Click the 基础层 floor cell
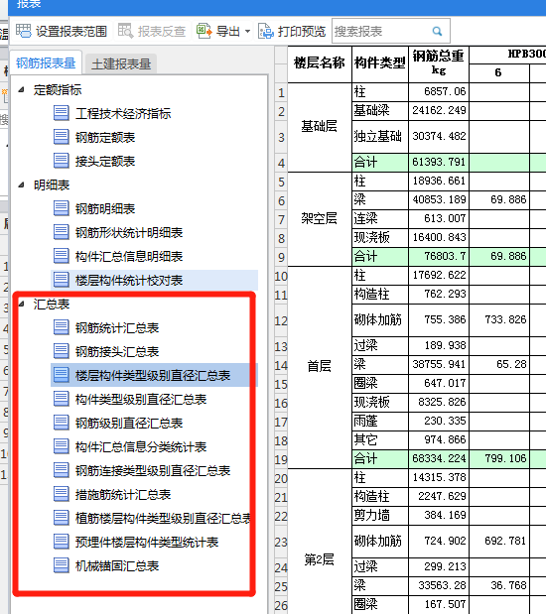This screenshot has height=614, width=546. [320, 127]
